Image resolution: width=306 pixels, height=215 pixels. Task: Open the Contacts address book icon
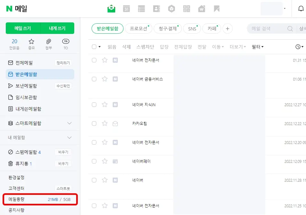[156, 9]
